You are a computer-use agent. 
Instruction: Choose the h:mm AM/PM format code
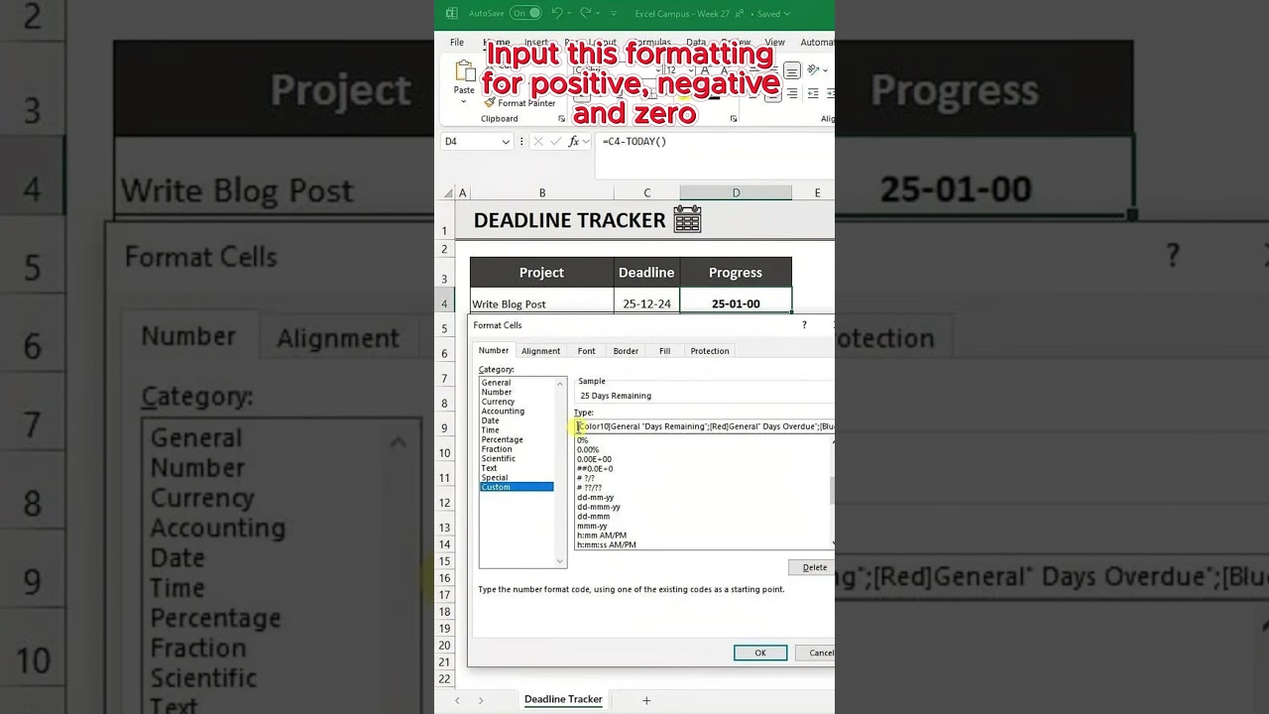pyautogui.click(x=602, y=535)
